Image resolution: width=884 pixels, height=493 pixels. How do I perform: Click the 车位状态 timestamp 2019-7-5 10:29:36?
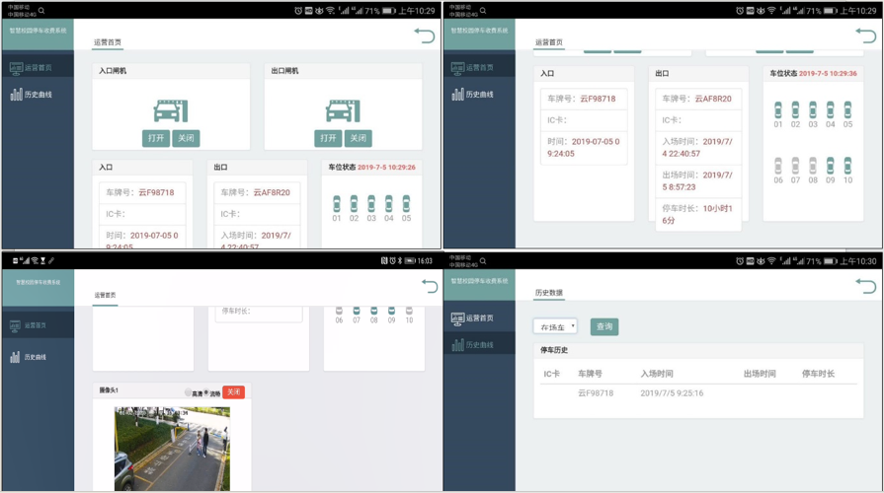828,74
